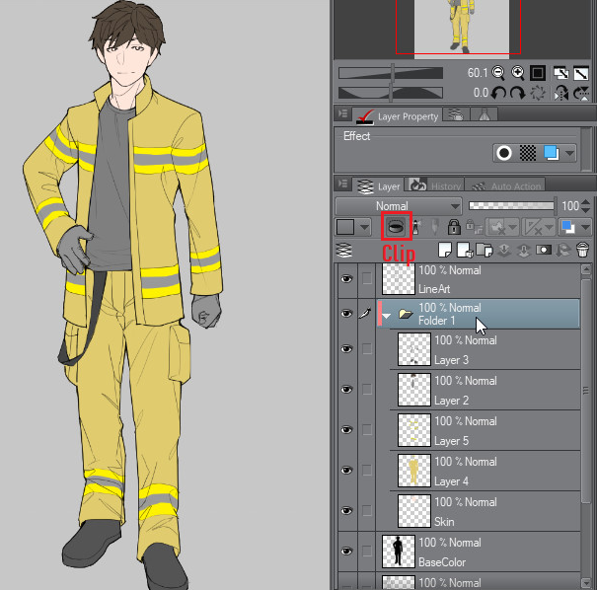Rotate canvas left in Navigator
This screenshot has width=597, height=590.
pos(498,93)
